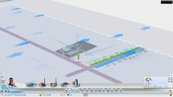Select the City tab label
The width and height of the screenshot is (173, 97).
click(x=11, y=92)
